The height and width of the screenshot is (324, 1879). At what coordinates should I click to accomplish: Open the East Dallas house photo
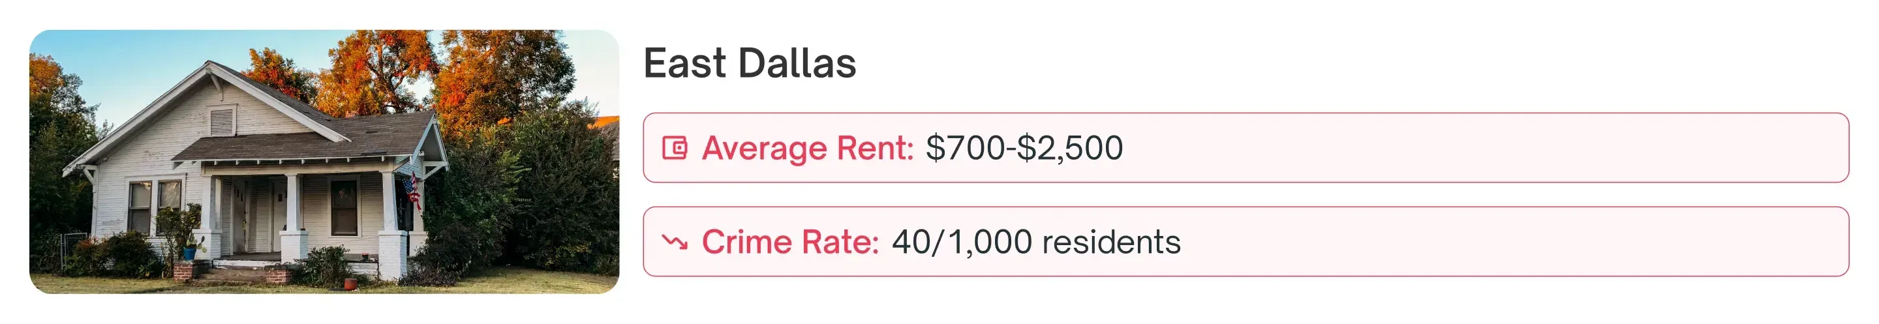point(324,162)
